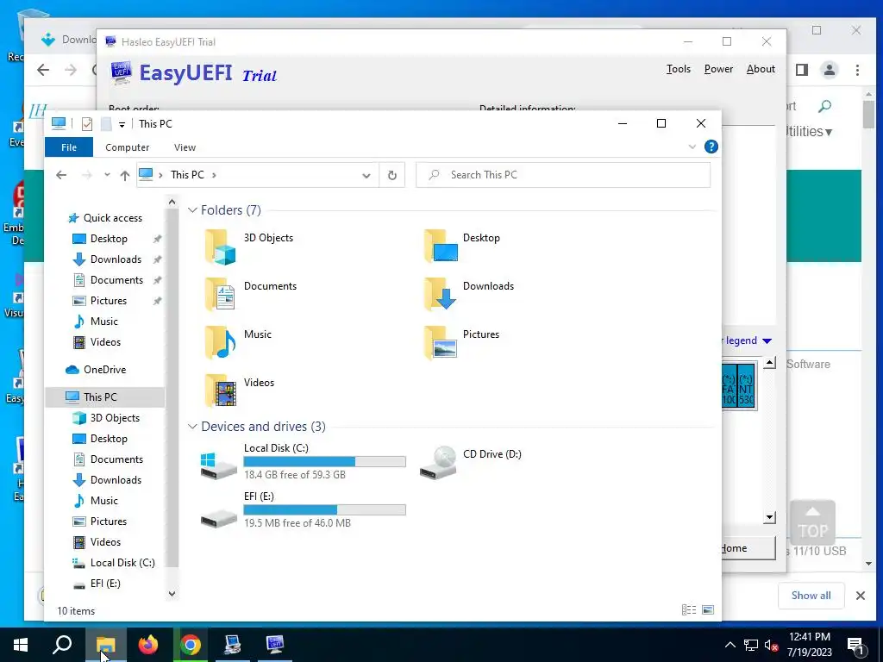Image resolution: width=883 pixels, height=662 pixels.
Task: Open the View ribbon tab
Action: tap(185, 147)
